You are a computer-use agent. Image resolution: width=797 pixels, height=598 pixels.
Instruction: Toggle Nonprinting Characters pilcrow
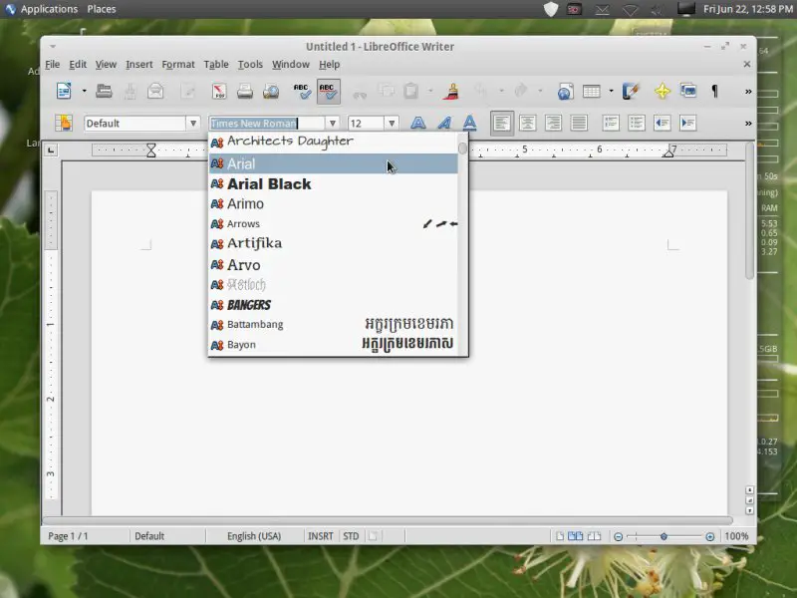714,91
